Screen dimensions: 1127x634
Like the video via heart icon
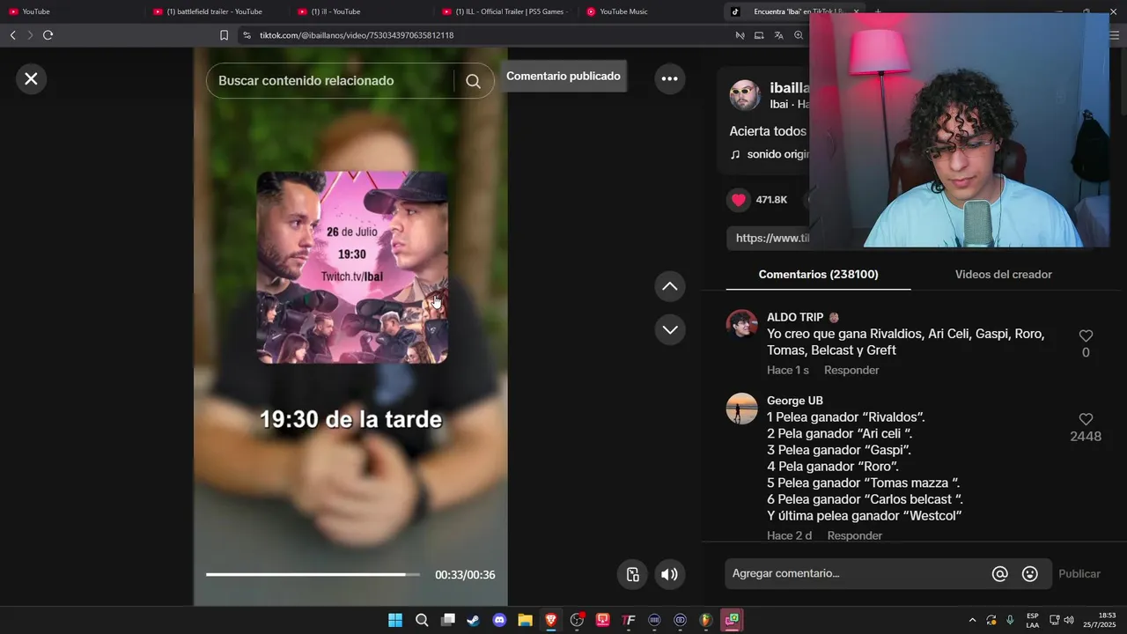(738, 200)
